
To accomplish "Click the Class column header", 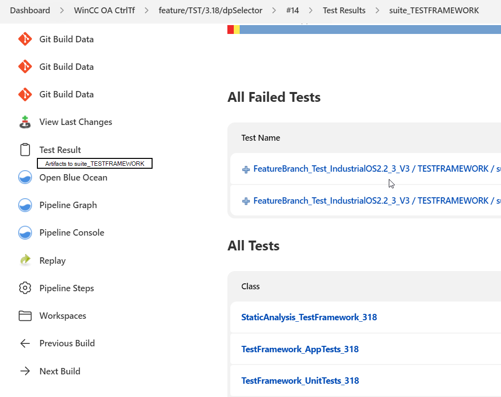I will [250, 286].
